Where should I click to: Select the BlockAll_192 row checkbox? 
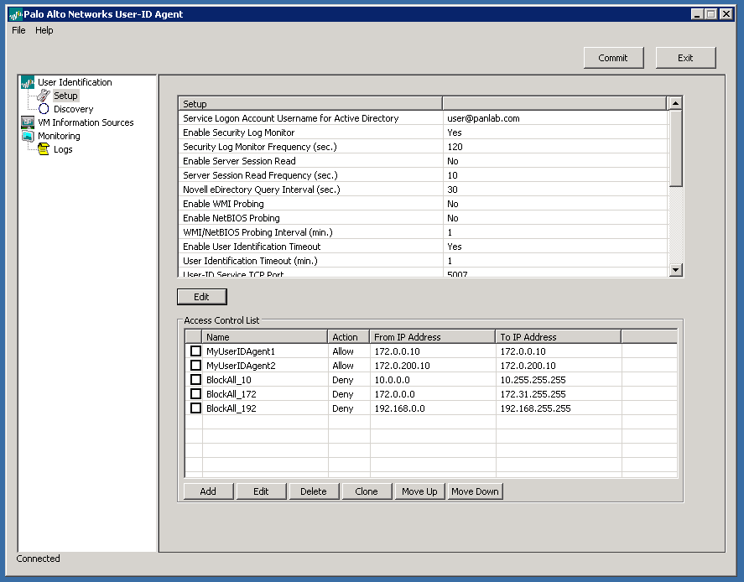[x=195, y=408]
